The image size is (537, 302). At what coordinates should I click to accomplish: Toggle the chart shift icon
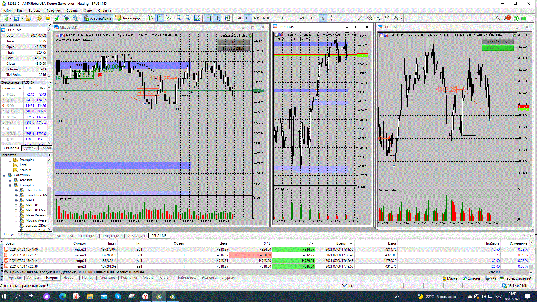217,18
